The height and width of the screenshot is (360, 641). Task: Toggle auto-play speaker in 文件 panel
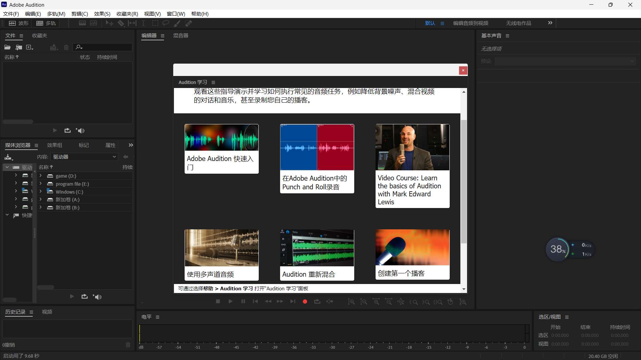point(80,130)
